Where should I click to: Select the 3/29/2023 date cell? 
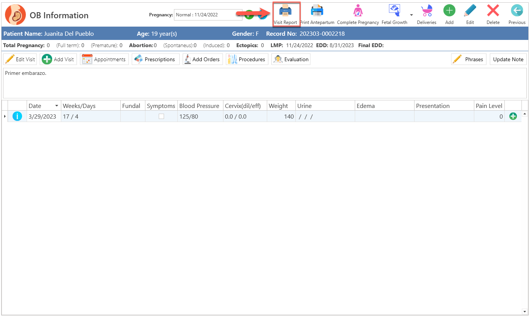[44, 116]
